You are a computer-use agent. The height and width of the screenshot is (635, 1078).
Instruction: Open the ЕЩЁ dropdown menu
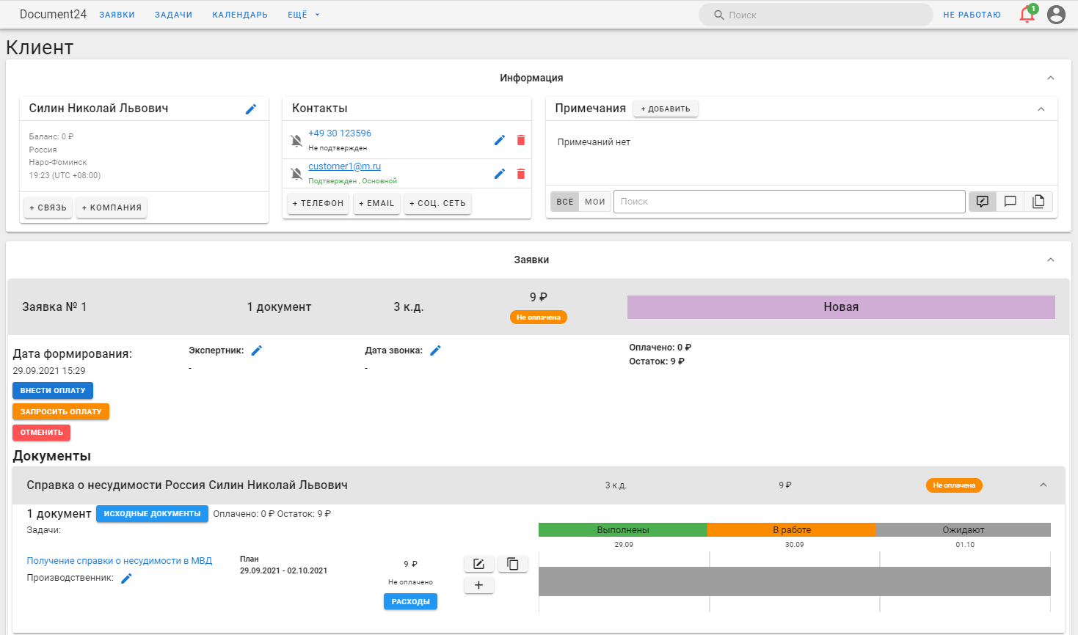[304, 15]
